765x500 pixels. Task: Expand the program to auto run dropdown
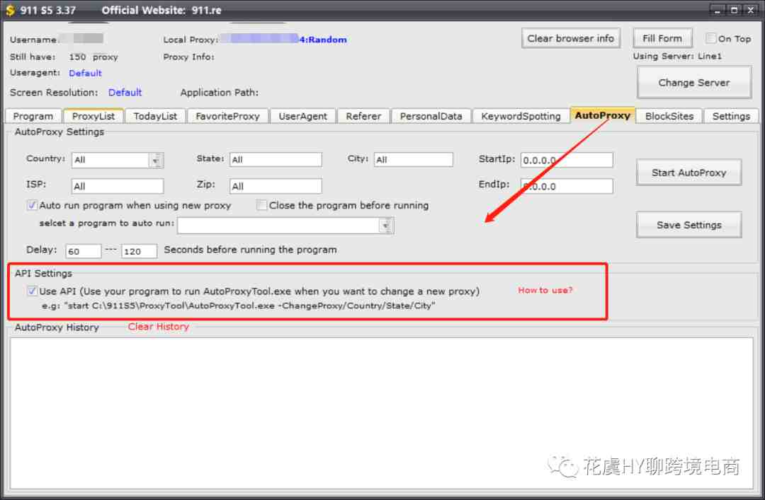tap(387, 226)
